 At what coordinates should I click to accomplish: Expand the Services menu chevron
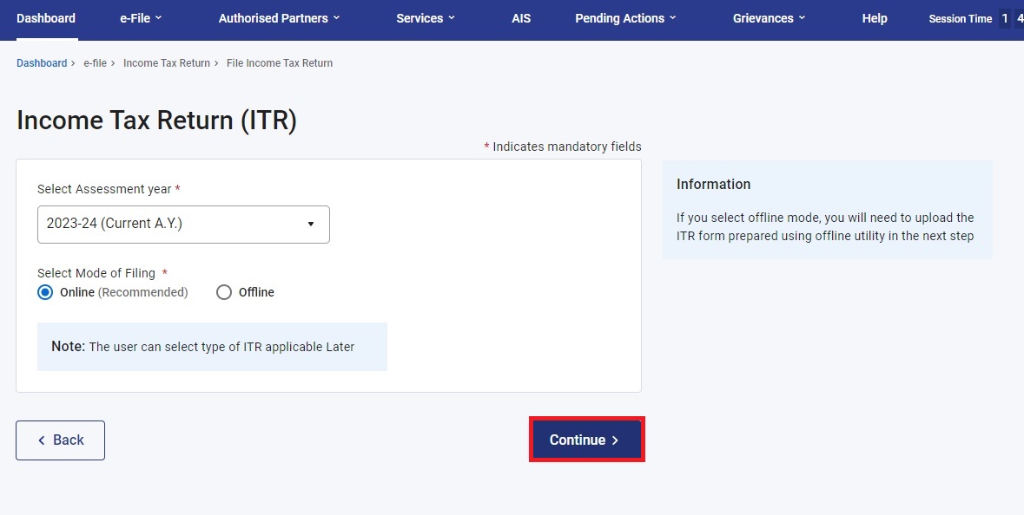451,17
